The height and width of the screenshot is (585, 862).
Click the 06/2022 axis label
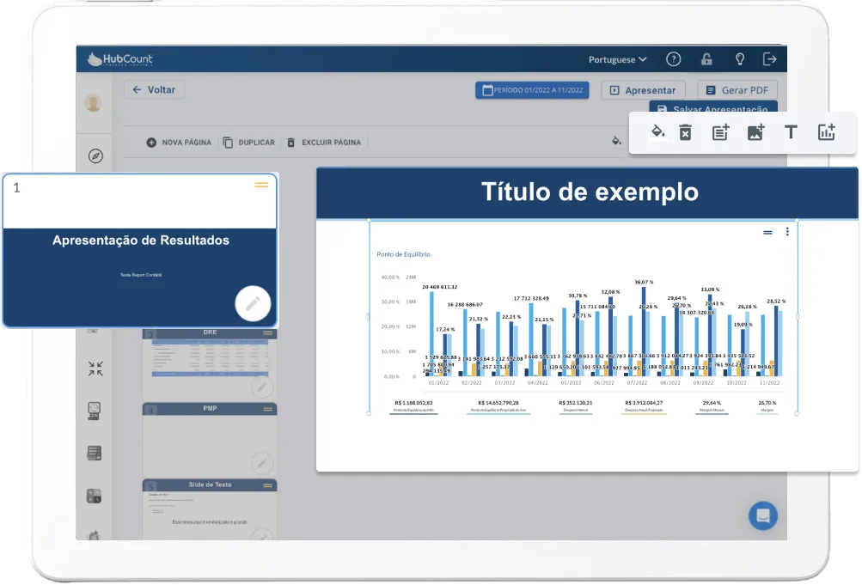pyautogui.click(x=604, y=383)
